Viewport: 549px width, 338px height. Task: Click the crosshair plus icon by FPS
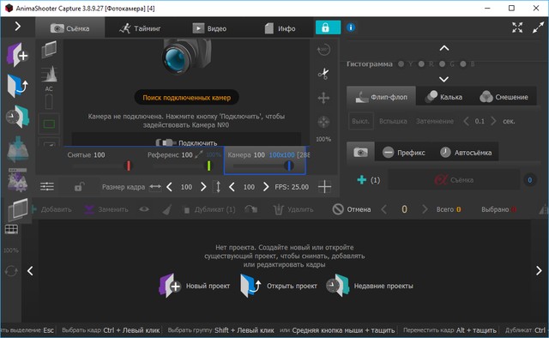click(324, 187)
